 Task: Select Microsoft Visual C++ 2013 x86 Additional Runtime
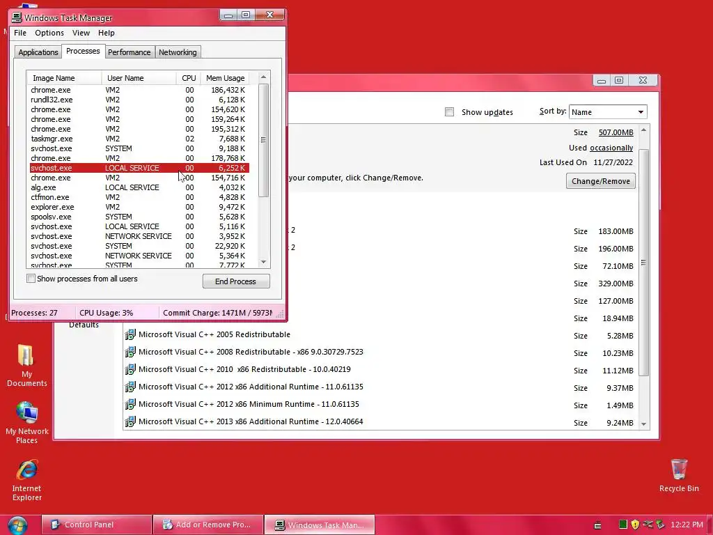click(x=381, y=421)
